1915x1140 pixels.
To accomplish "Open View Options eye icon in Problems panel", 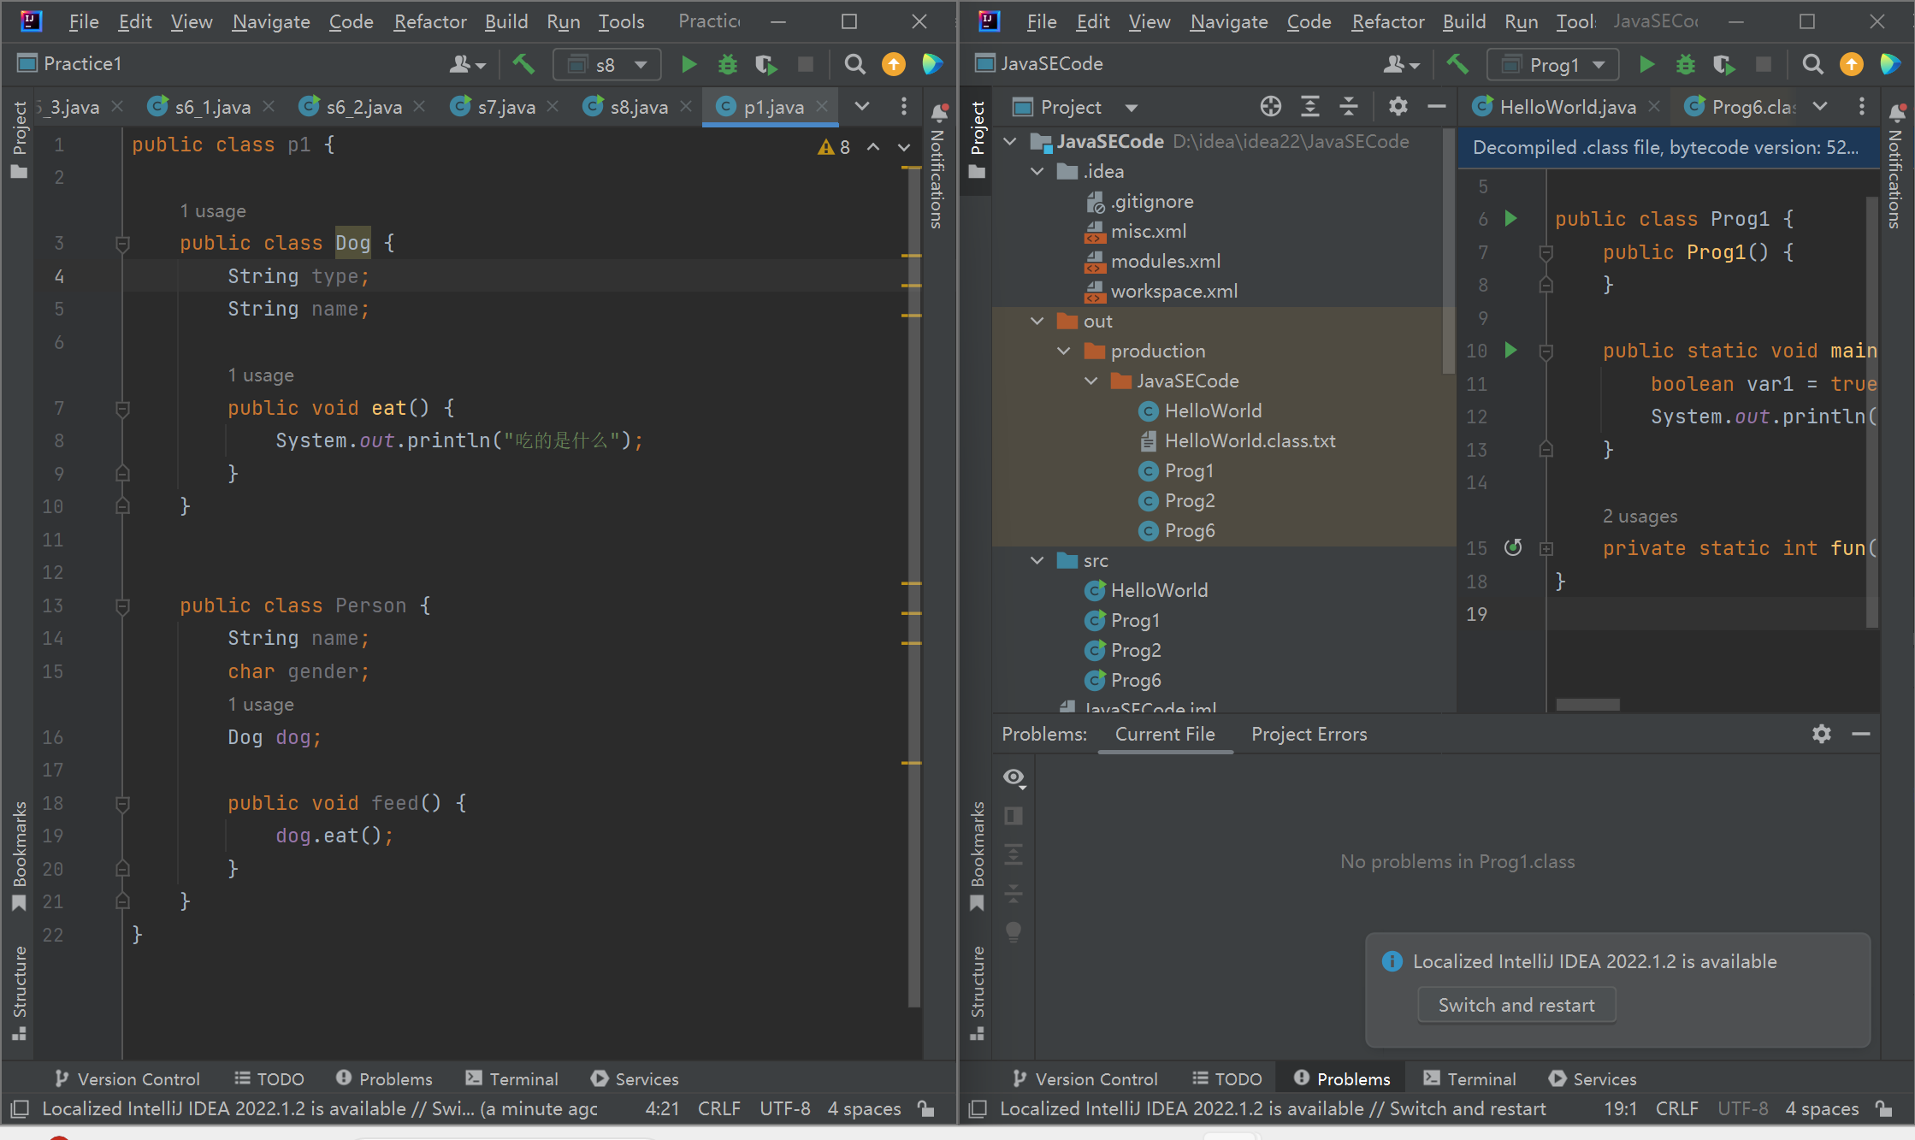I will [1014, 777].
